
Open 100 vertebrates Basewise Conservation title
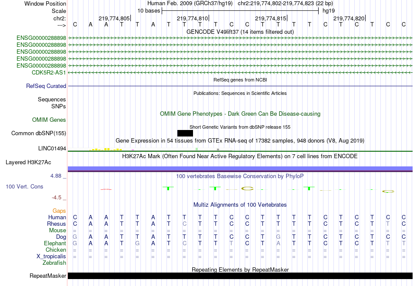pos(240,176)
